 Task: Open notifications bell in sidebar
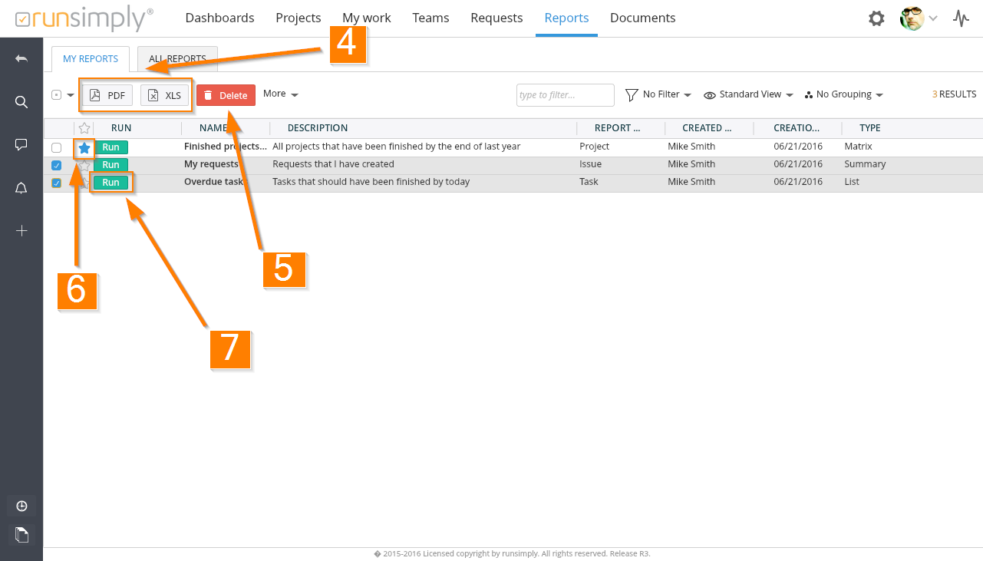21,188
